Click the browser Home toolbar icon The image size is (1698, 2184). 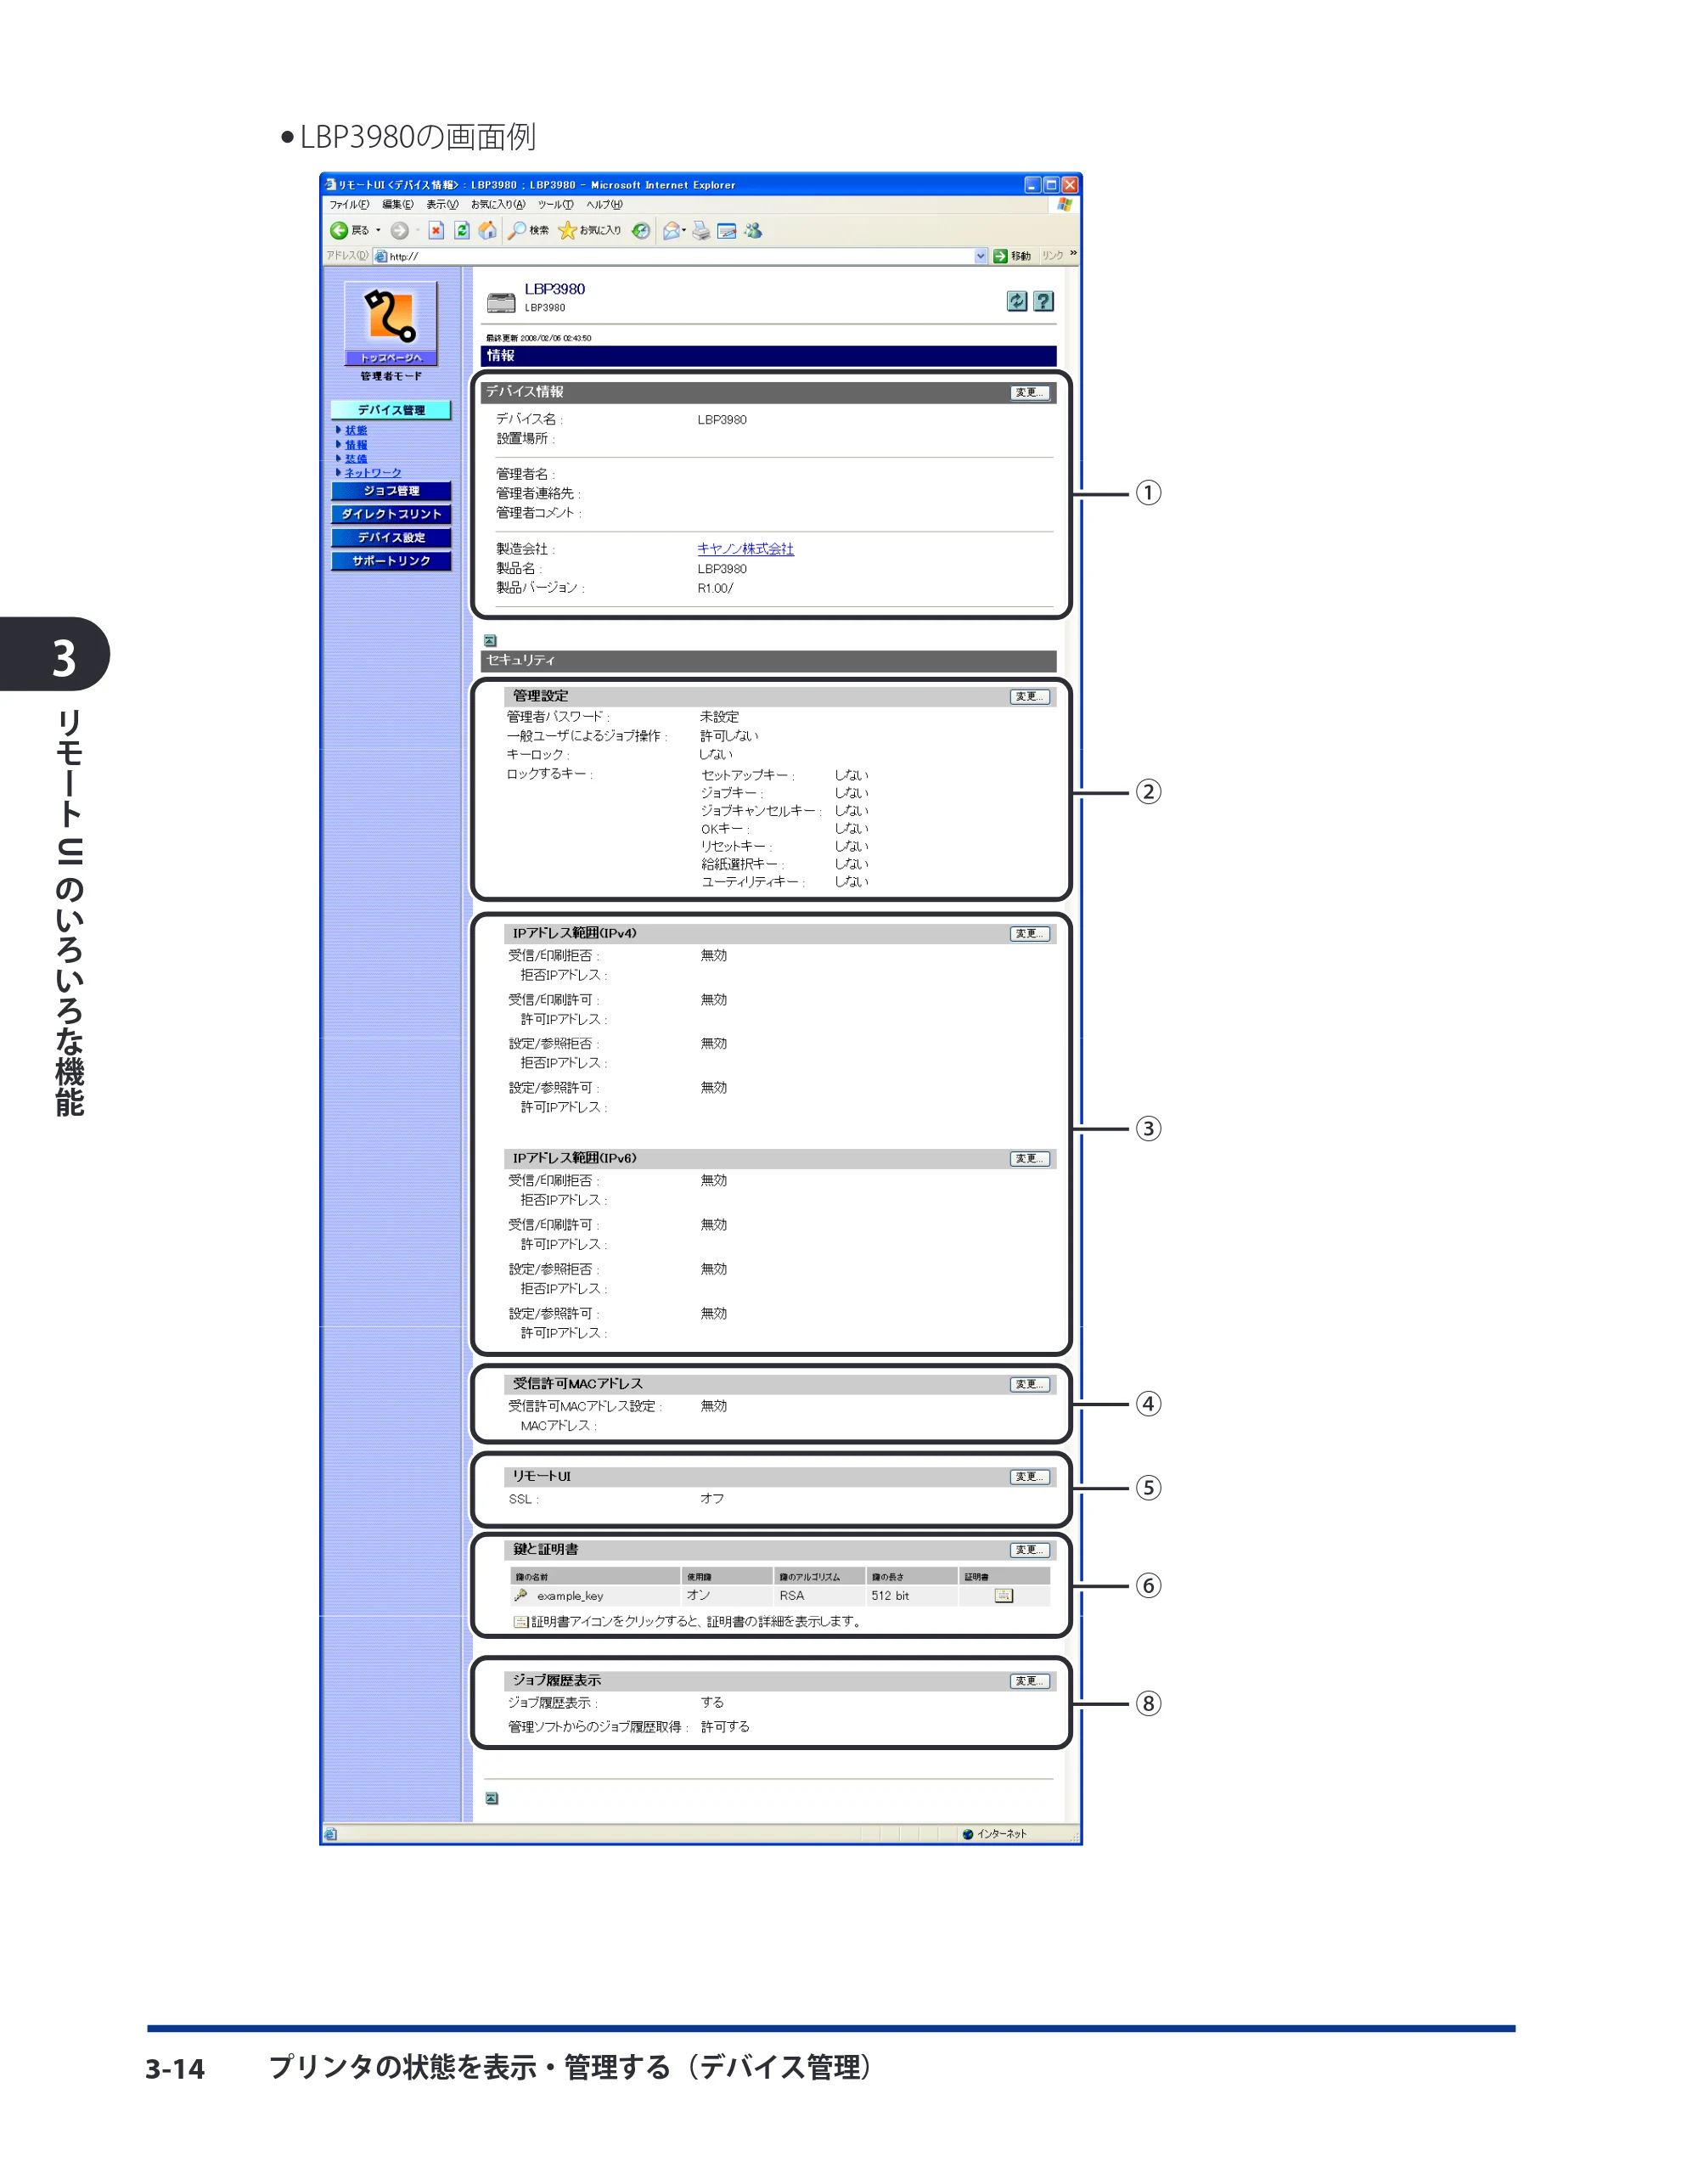[x=487, y=231]
